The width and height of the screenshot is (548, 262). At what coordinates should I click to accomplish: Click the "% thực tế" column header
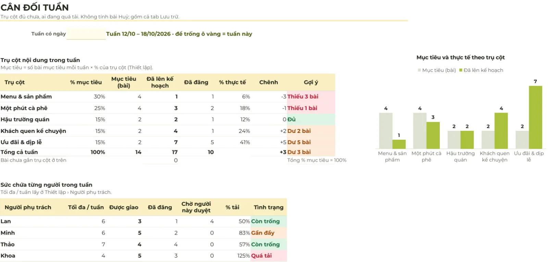(x=233, y=82)
